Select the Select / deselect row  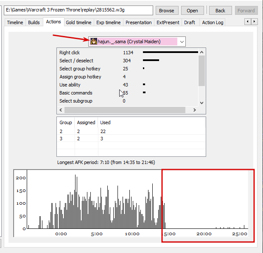pos(128,61)
